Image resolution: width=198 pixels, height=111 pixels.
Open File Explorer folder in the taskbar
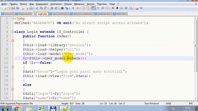[29, 109]
